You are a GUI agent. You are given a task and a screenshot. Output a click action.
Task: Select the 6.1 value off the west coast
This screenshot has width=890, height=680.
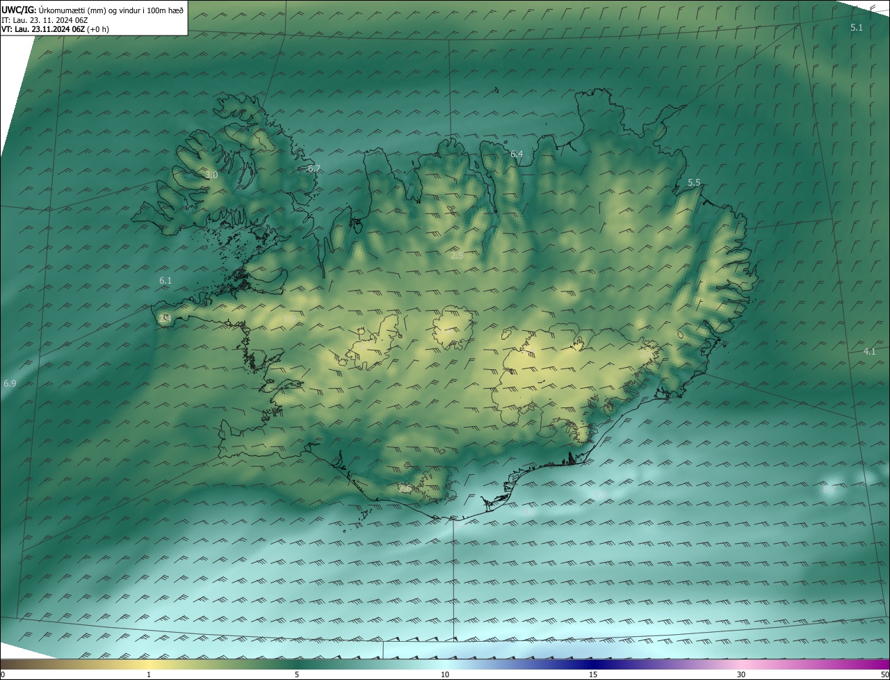pos(165,281)
